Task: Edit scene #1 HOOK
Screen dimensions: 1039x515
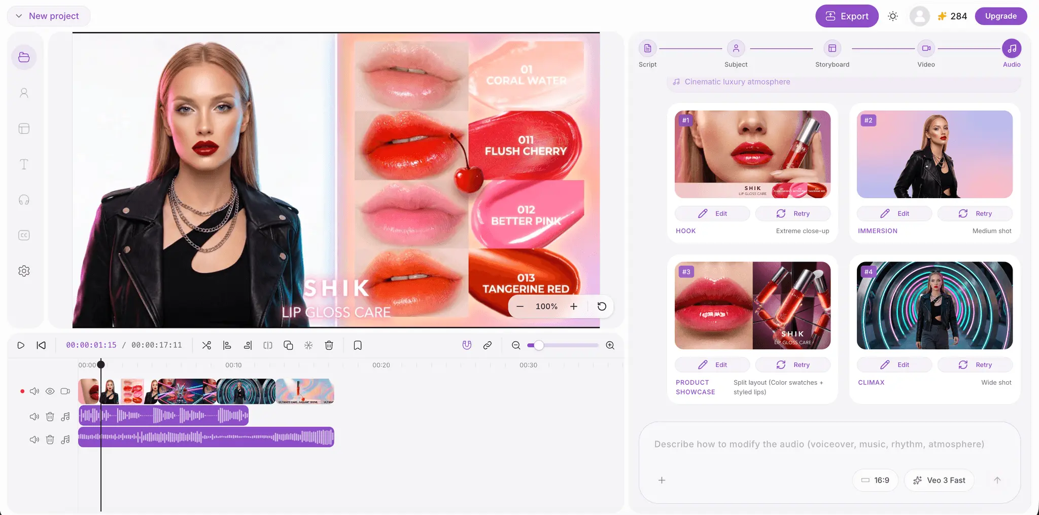Action: pos(712,213)
